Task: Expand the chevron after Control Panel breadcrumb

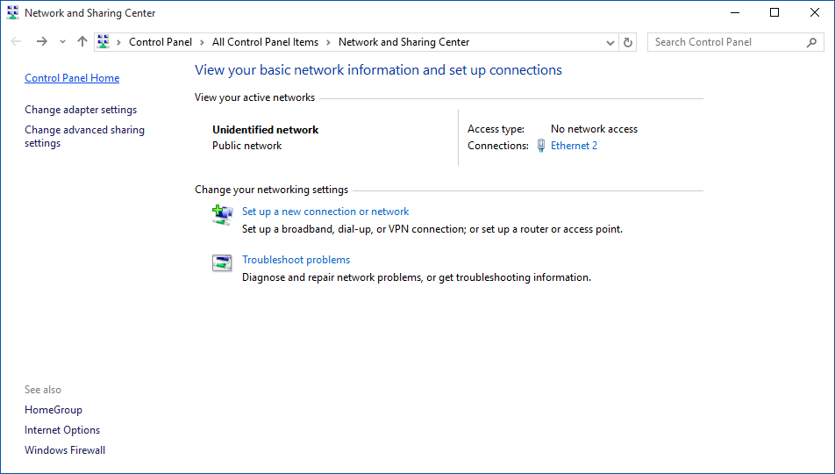Action: tap(201, 42)
